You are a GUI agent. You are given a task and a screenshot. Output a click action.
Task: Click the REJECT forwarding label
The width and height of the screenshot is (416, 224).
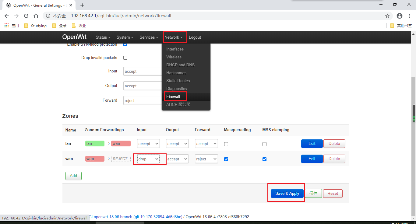121,159
